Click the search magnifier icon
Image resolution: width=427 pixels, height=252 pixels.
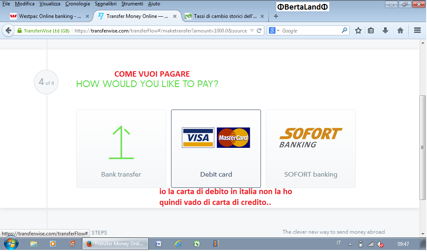pos(344,30)
